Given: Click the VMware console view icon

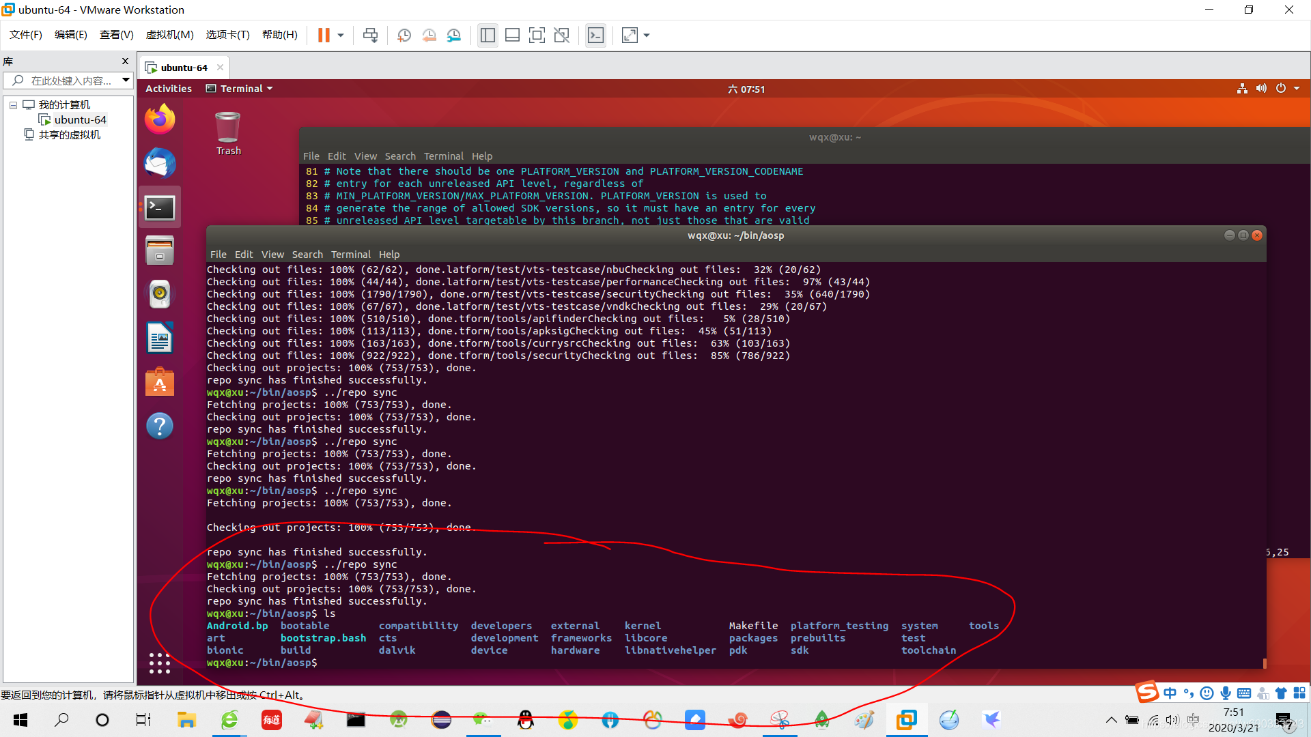Looking at the screenshot, I should pyautogui.click(x=595, y=35).
